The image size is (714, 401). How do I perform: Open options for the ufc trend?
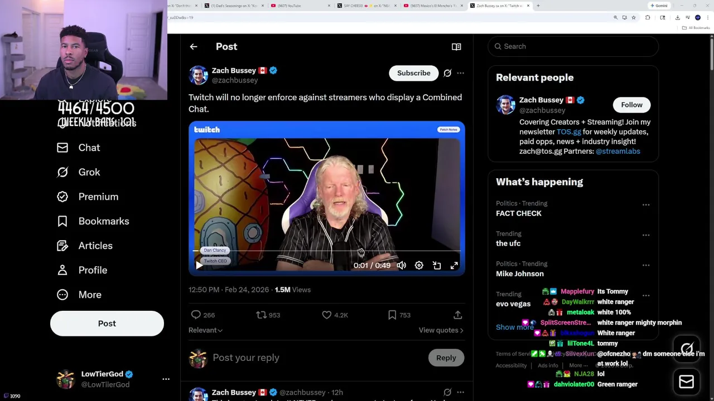(646, 235)
